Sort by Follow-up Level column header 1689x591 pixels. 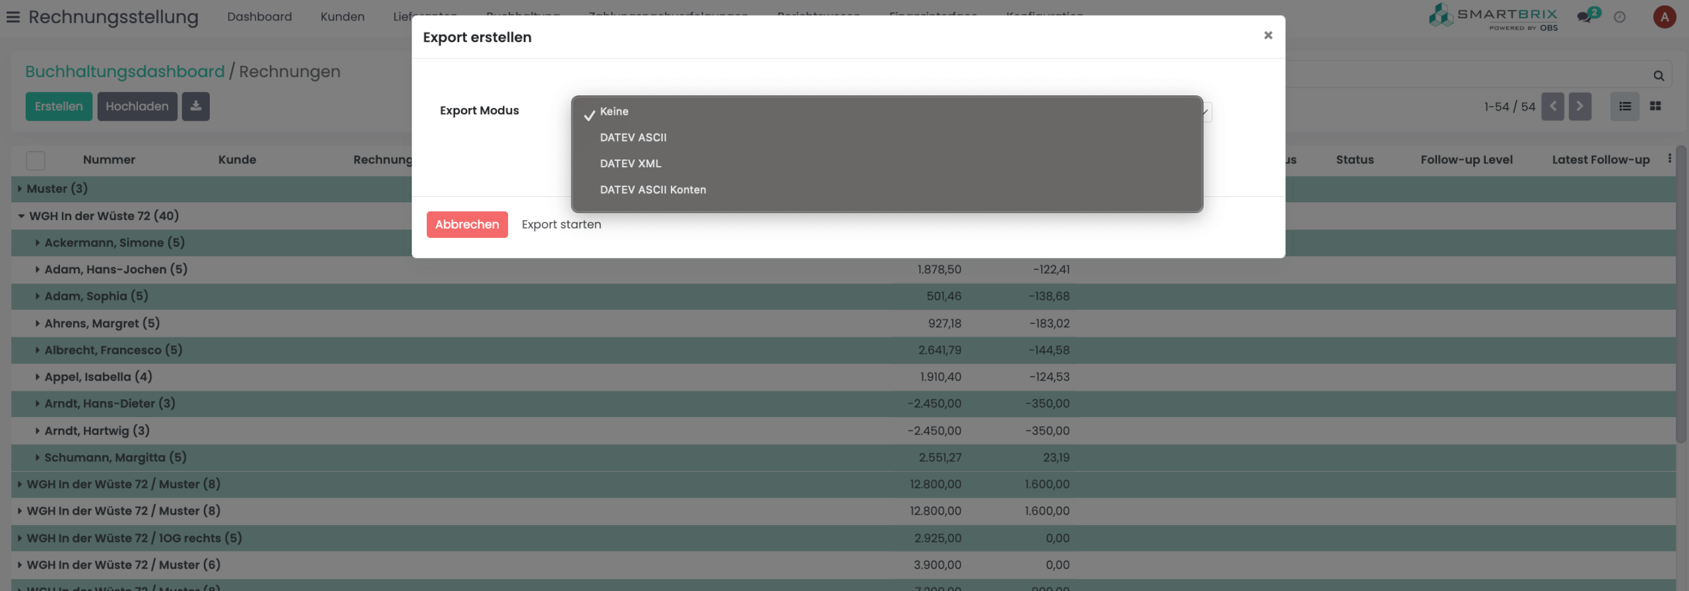[1466, 159]
